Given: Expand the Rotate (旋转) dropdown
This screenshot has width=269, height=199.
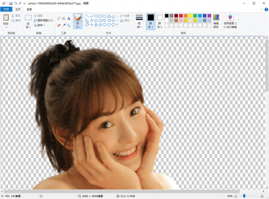Looking at the screenshot, I should (40, 25).
